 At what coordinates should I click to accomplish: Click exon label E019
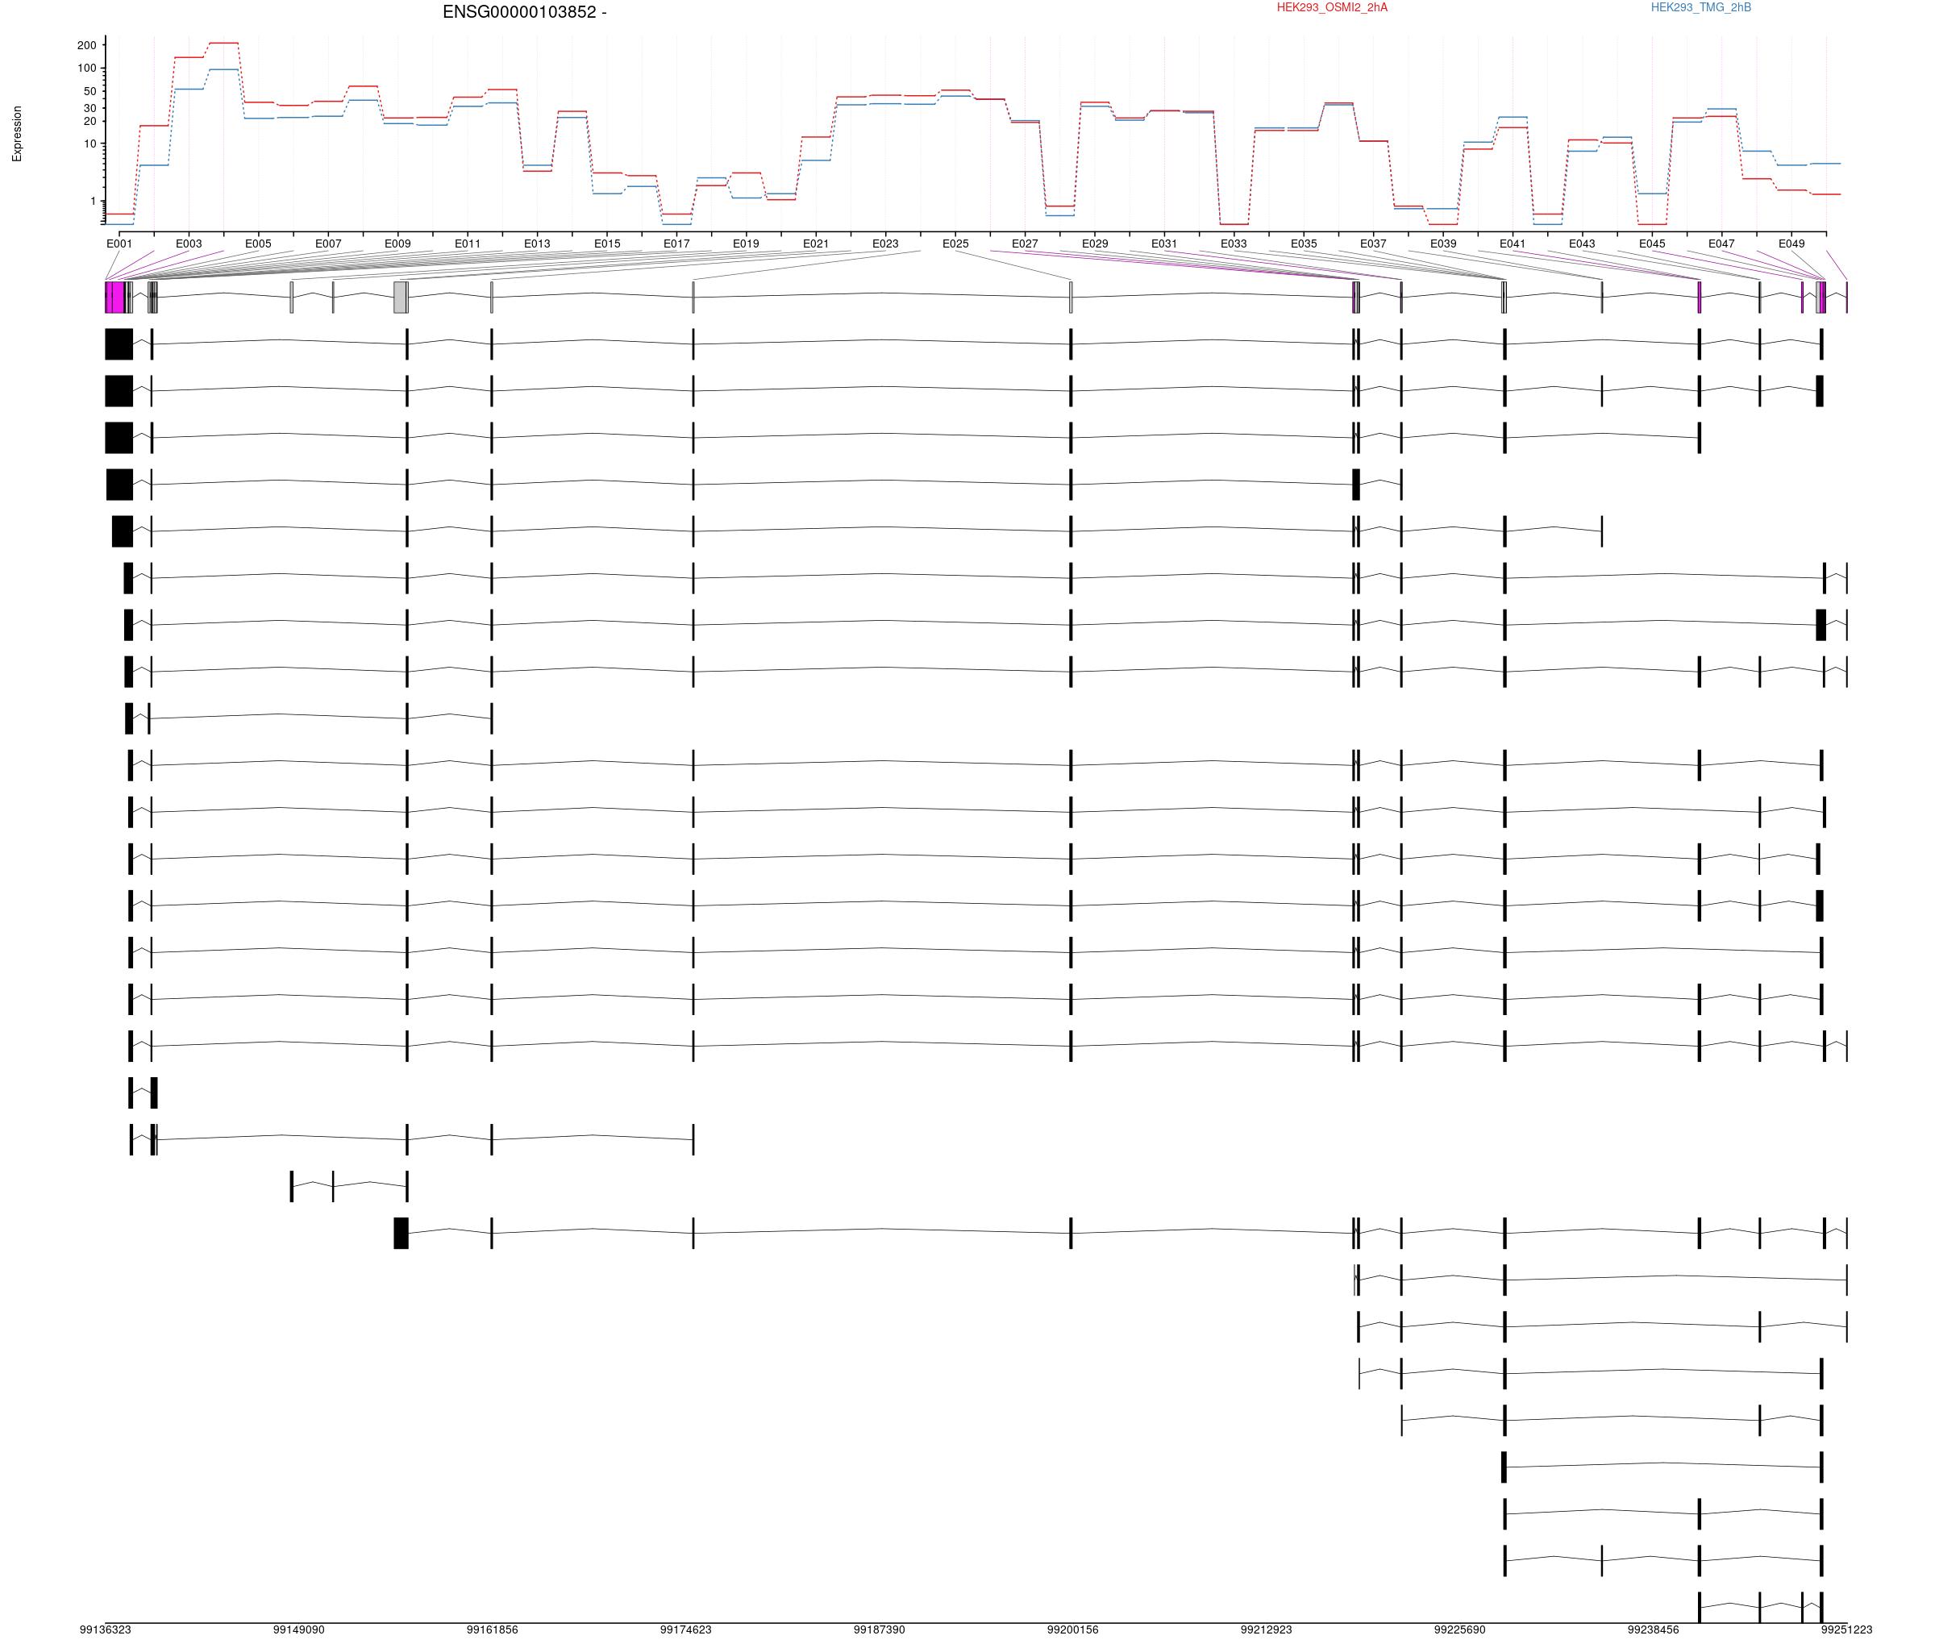pyautogui.click(x=746, y=244)
